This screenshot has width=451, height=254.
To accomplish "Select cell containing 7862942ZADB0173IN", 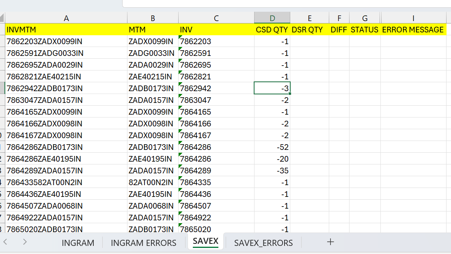I will click(45, 88).
